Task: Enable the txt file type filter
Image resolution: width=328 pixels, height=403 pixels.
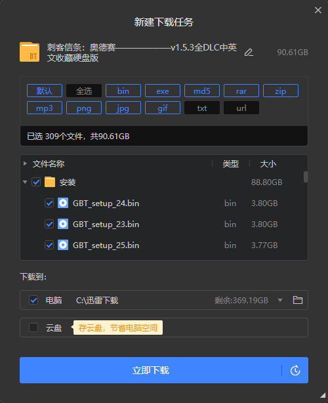Action: 202,108
